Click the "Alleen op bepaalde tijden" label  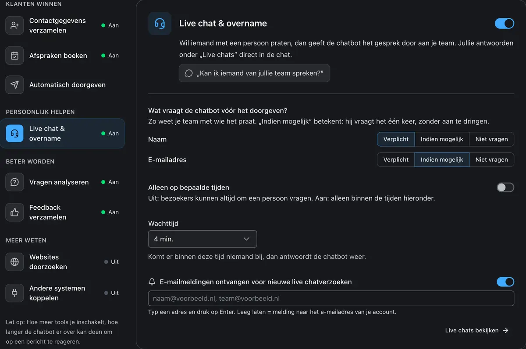(189, 187)
